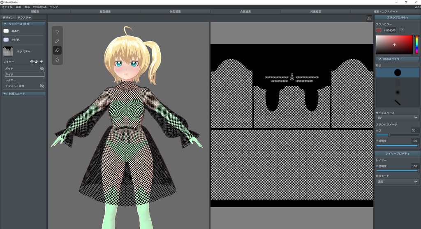The height and width of the screenshot is (229, 421).
Task: Click the 基本色 white color swatch
Action: (x=6, y=31)
